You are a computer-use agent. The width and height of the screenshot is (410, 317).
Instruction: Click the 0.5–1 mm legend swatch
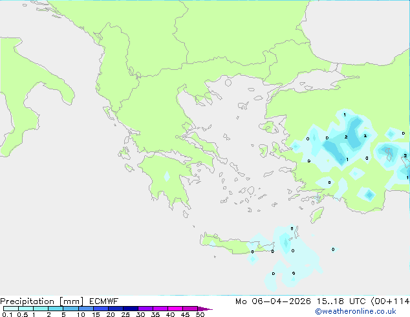tap(26, 309)
